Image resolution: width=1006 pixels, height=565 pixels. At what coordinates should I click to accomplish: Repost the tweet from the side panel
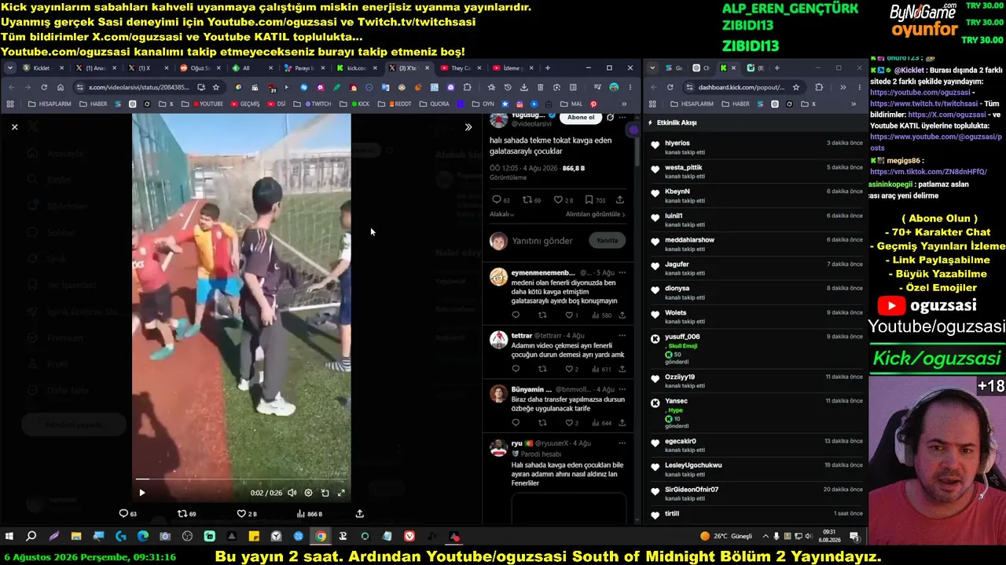[532, 200]
